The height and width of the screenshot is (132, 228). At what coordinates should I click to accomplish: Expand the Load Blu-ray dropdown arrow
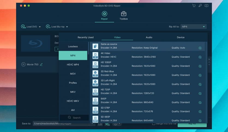(x=67, y=27)
